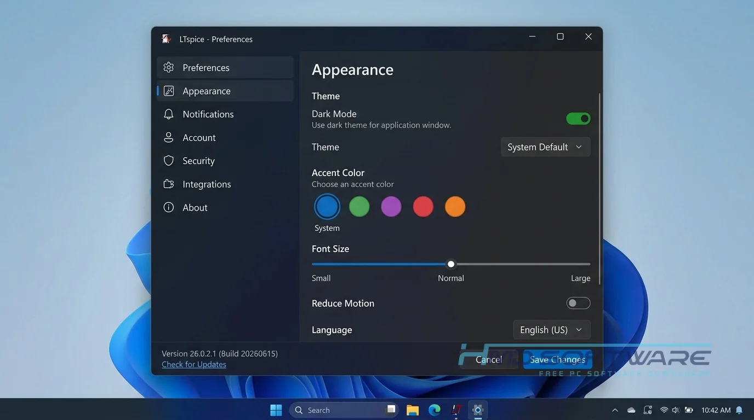Click the 10:42 AM clock
The height and width of the screenshot is (420, 754).
[716, 410]
